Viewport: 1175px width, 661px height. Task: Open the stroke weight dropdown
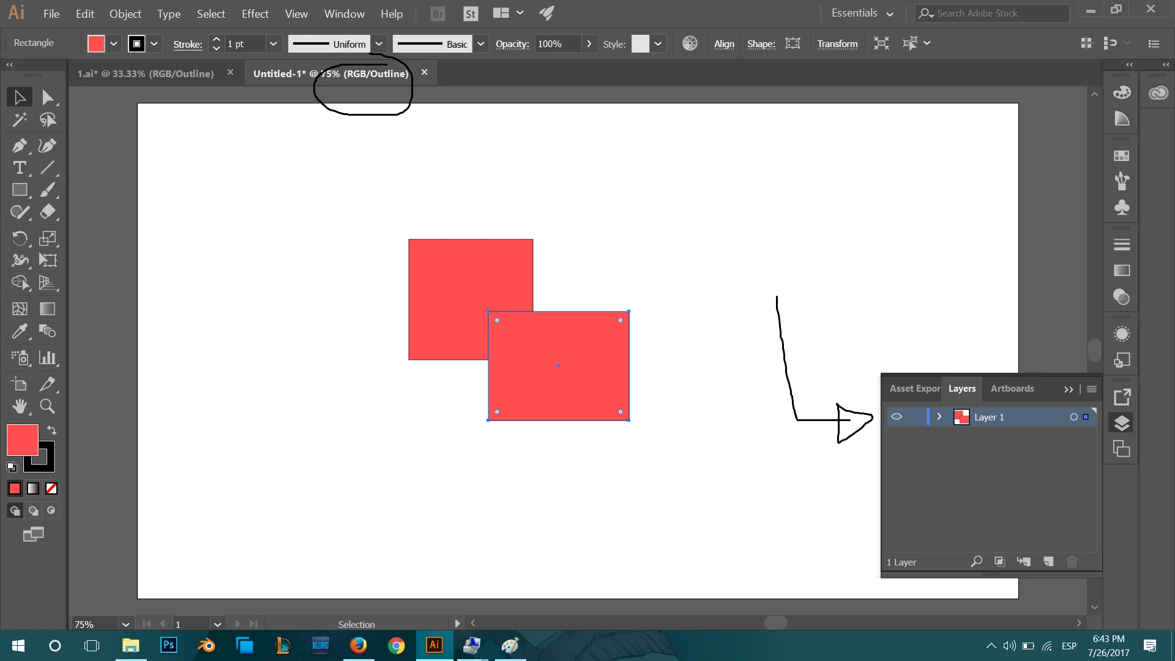(x=273, y=43)
